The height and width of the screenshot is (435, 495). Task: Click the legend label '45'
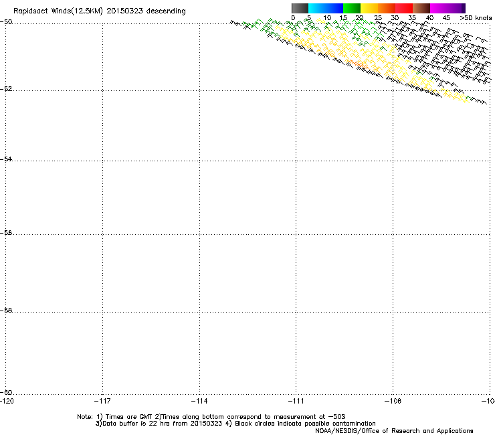click(x=446, y=18)
